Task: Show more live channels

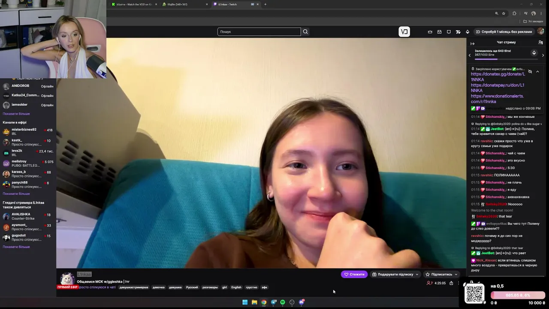Action: pos(16,194)
